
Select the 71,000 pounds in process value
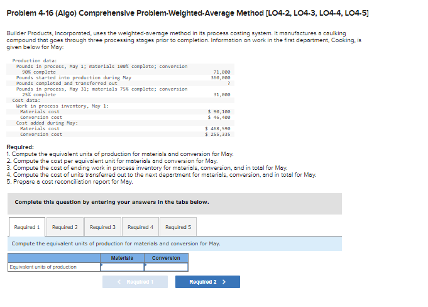tap(222, 72)
